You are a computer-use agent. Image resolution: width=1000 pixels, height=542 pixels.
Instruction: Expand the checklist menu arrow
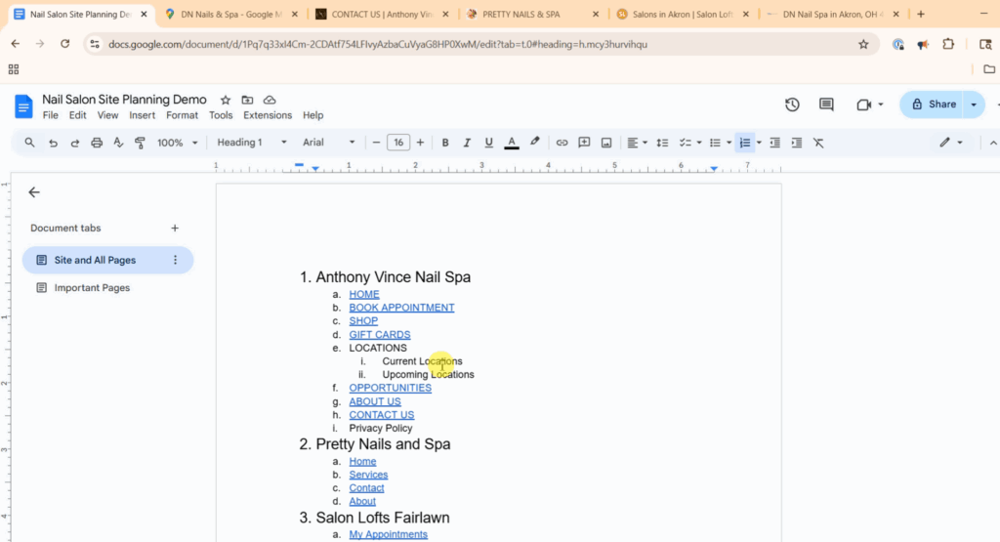point(699,143)
